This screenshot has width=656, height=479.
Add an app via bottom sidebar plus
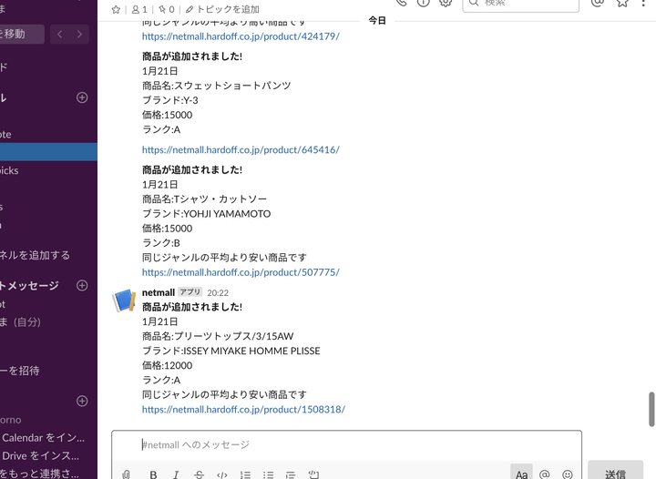pyautogui.click(x=82, y=401)
